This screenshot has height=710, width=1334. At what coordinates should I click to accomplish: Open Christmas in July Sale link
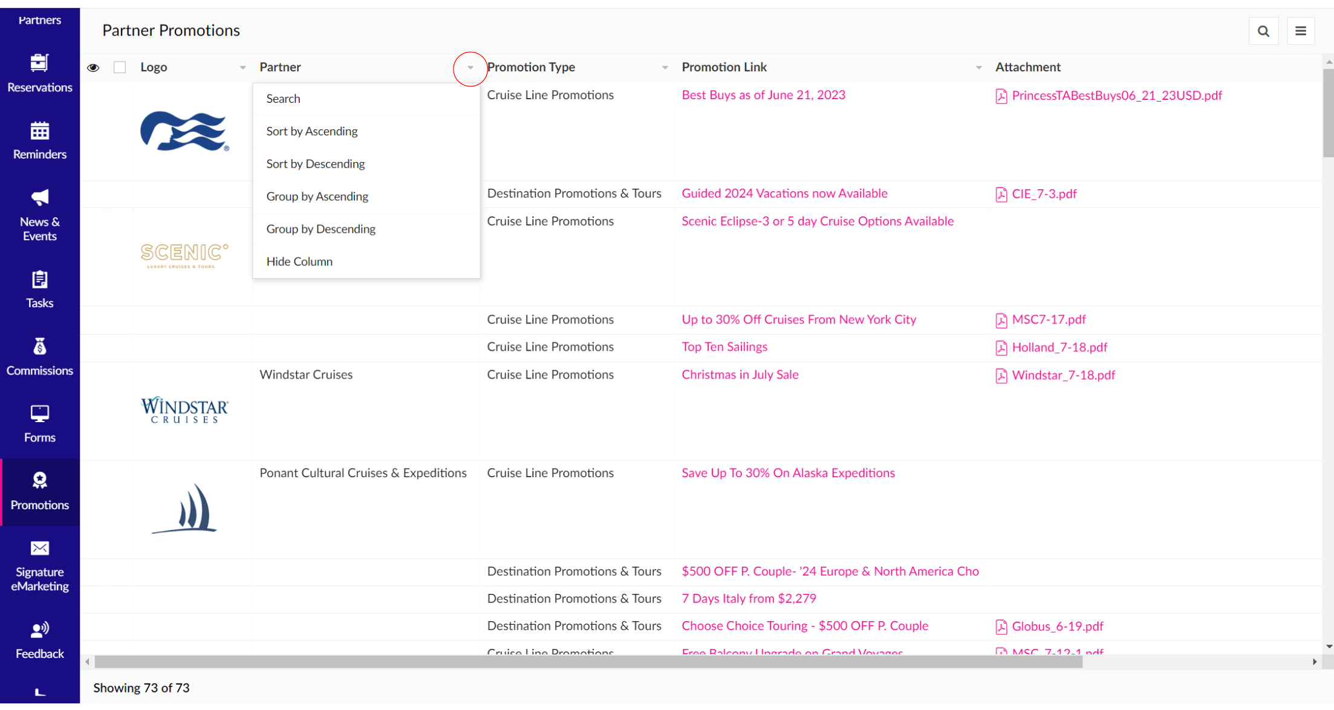coord(740,374)
